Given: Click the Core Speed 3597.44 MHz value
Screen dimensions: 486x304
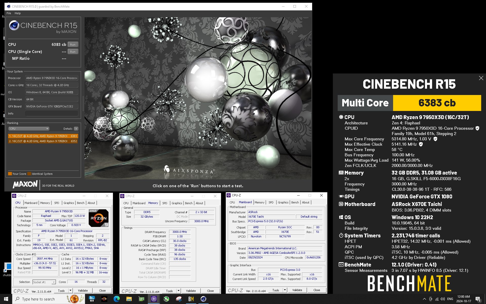Looking at the screenshot, I should click(x=45, y=259).
